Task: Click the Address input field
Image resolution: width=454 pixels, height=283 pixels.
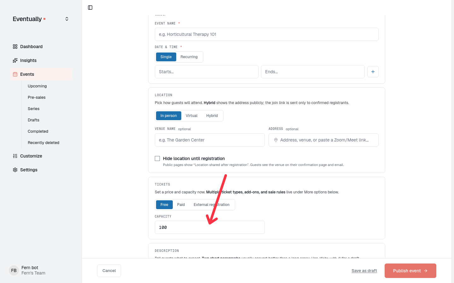Action: point(323,140)
